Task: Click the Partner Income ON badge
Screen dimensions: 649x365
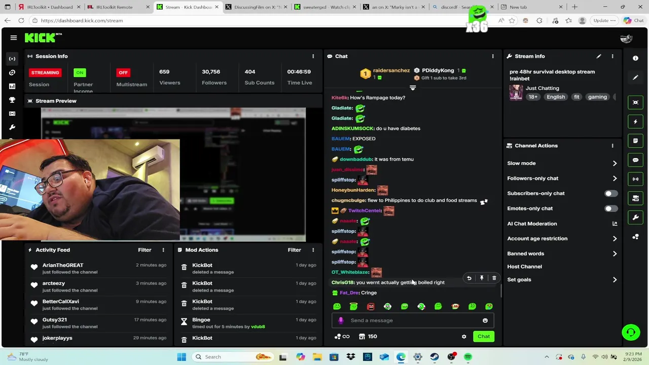Action: click(80, 72)
